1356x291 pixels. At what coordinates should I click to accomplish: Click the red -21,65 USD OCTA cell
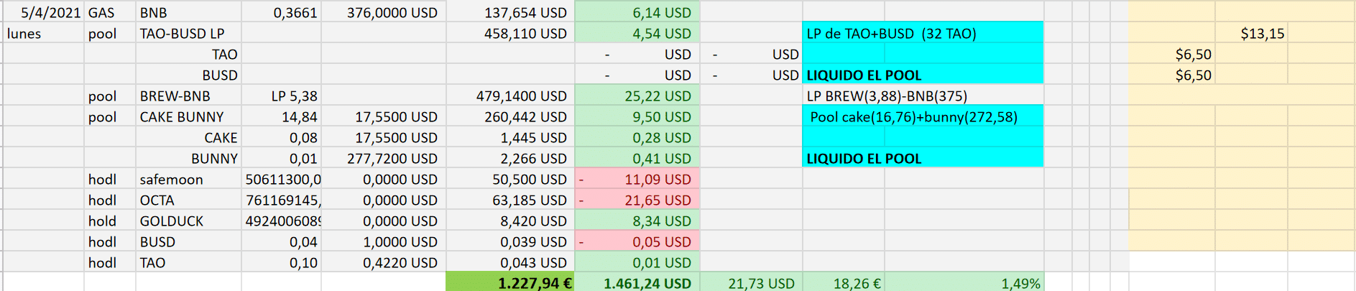click(637, 200)
